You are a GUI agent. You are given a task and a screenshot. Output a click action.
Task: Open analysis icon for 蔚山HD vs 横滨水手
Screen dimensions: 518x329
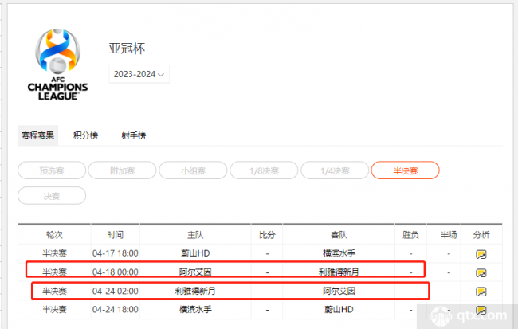[481, 254]
